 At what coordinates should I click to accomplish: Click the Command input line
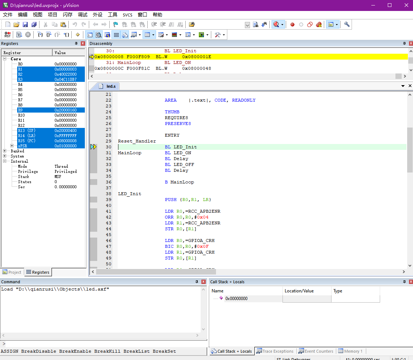pyautogui.click(x=105, y=344)
